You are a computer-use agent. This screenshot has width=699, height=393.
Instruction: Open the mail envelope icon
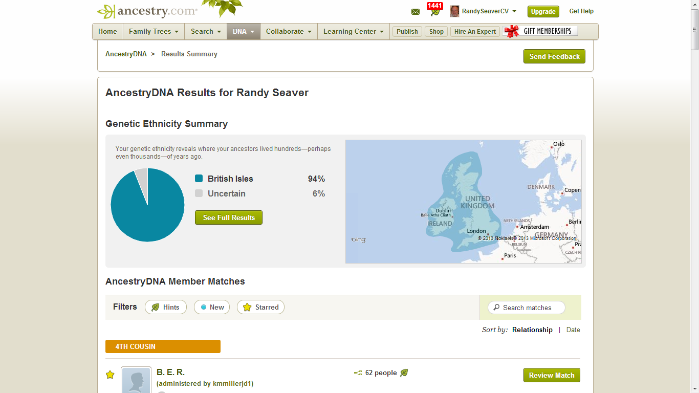416,12
